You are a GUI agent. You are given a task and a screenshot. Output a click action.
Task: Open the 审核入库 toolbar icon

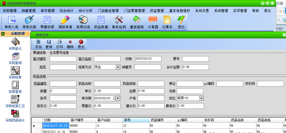[x=11, y=22]
